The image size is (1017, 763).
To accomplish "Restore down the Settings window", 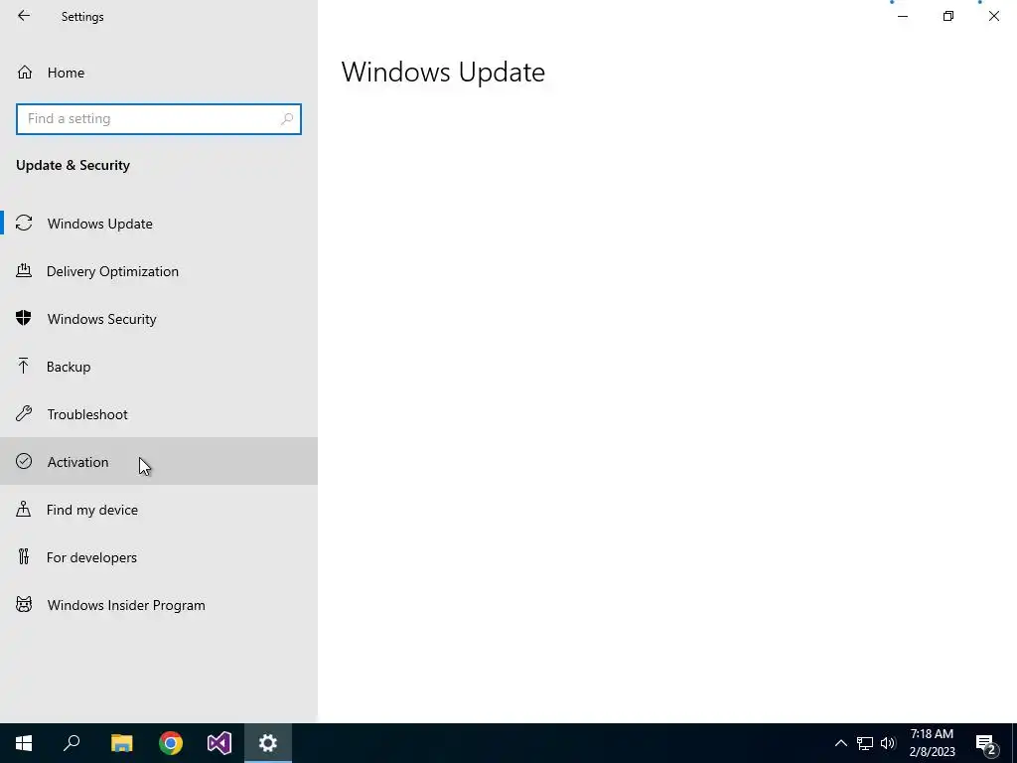I will coord(948,16).
